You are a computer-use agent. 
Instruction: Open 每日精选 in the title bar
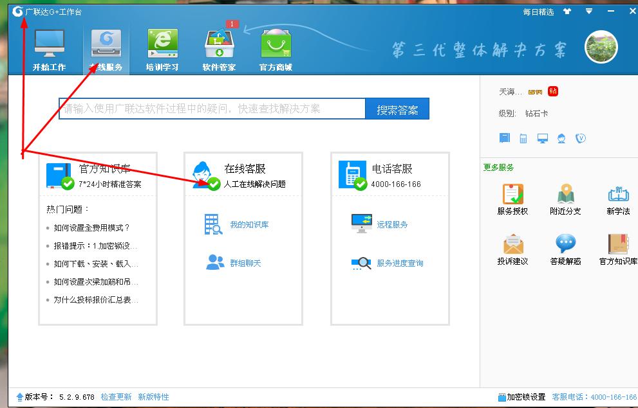point(538,12)
